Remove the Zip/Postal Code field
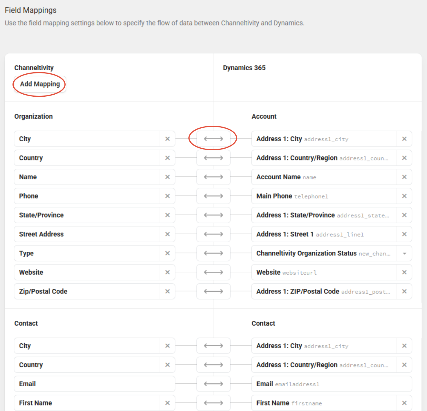This screenshot has width=427, height=411. point(167,291)
